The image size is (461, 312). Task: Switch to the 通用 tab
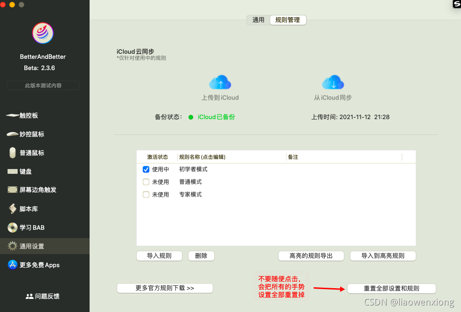257,20
